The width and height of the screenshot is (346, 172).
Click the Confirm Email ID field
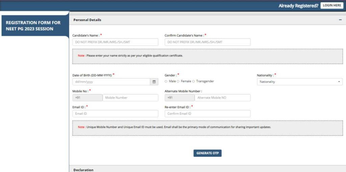click(x=207, y=114)
